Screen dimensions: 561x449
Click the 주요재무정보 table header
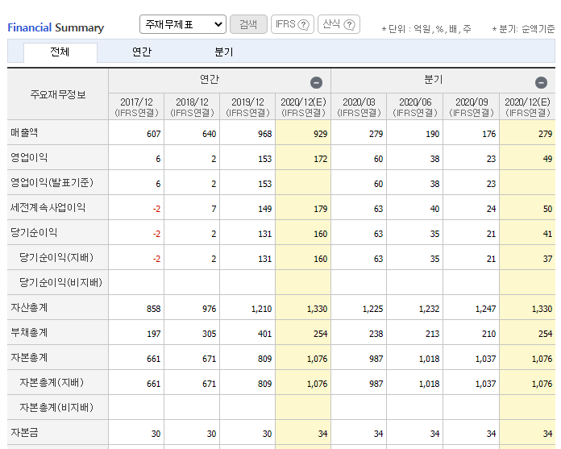pos(58,95)
